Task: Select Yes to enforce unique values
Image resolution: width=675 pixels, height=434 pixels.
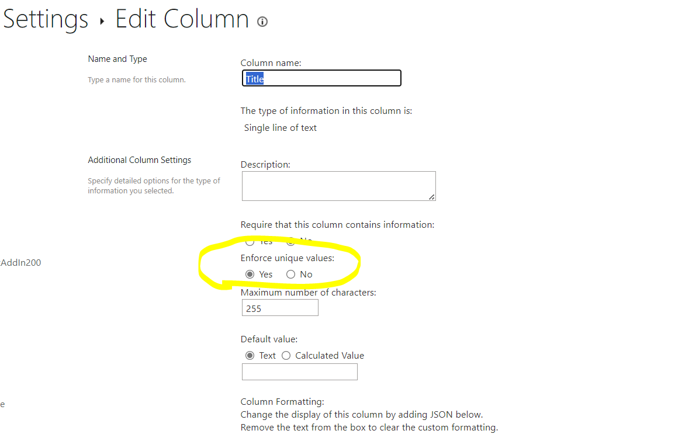Action: click(250, 274)
